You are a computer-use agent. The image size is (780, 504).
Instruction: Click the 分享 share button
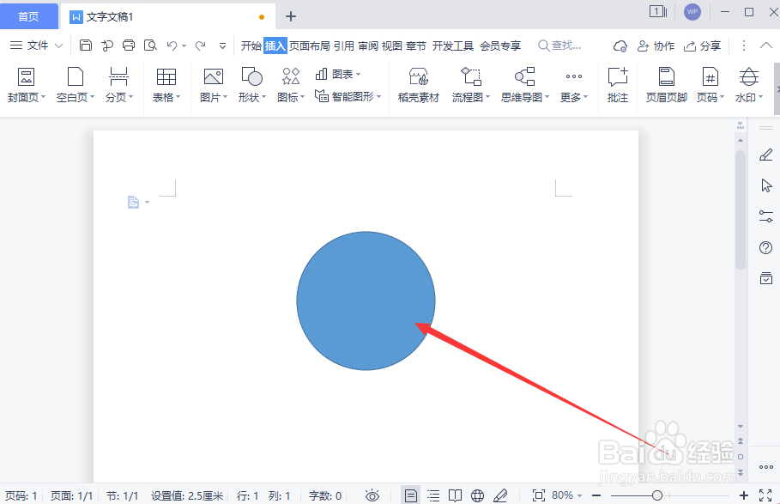click(x=703, y=46)
